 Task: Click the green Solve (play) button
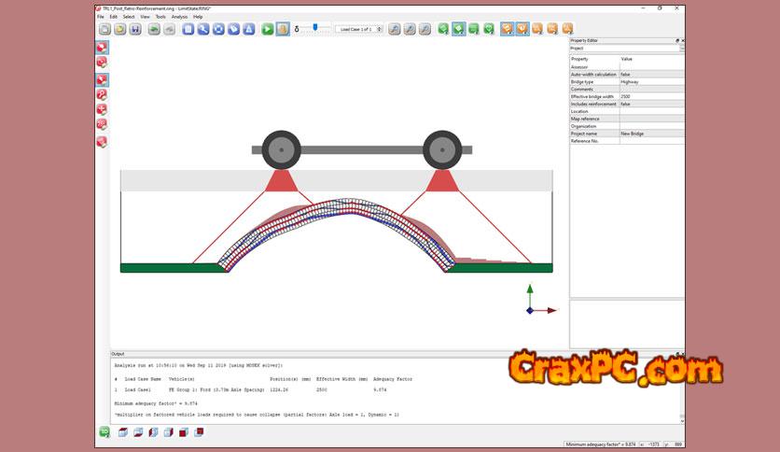[x=267, y=30]
